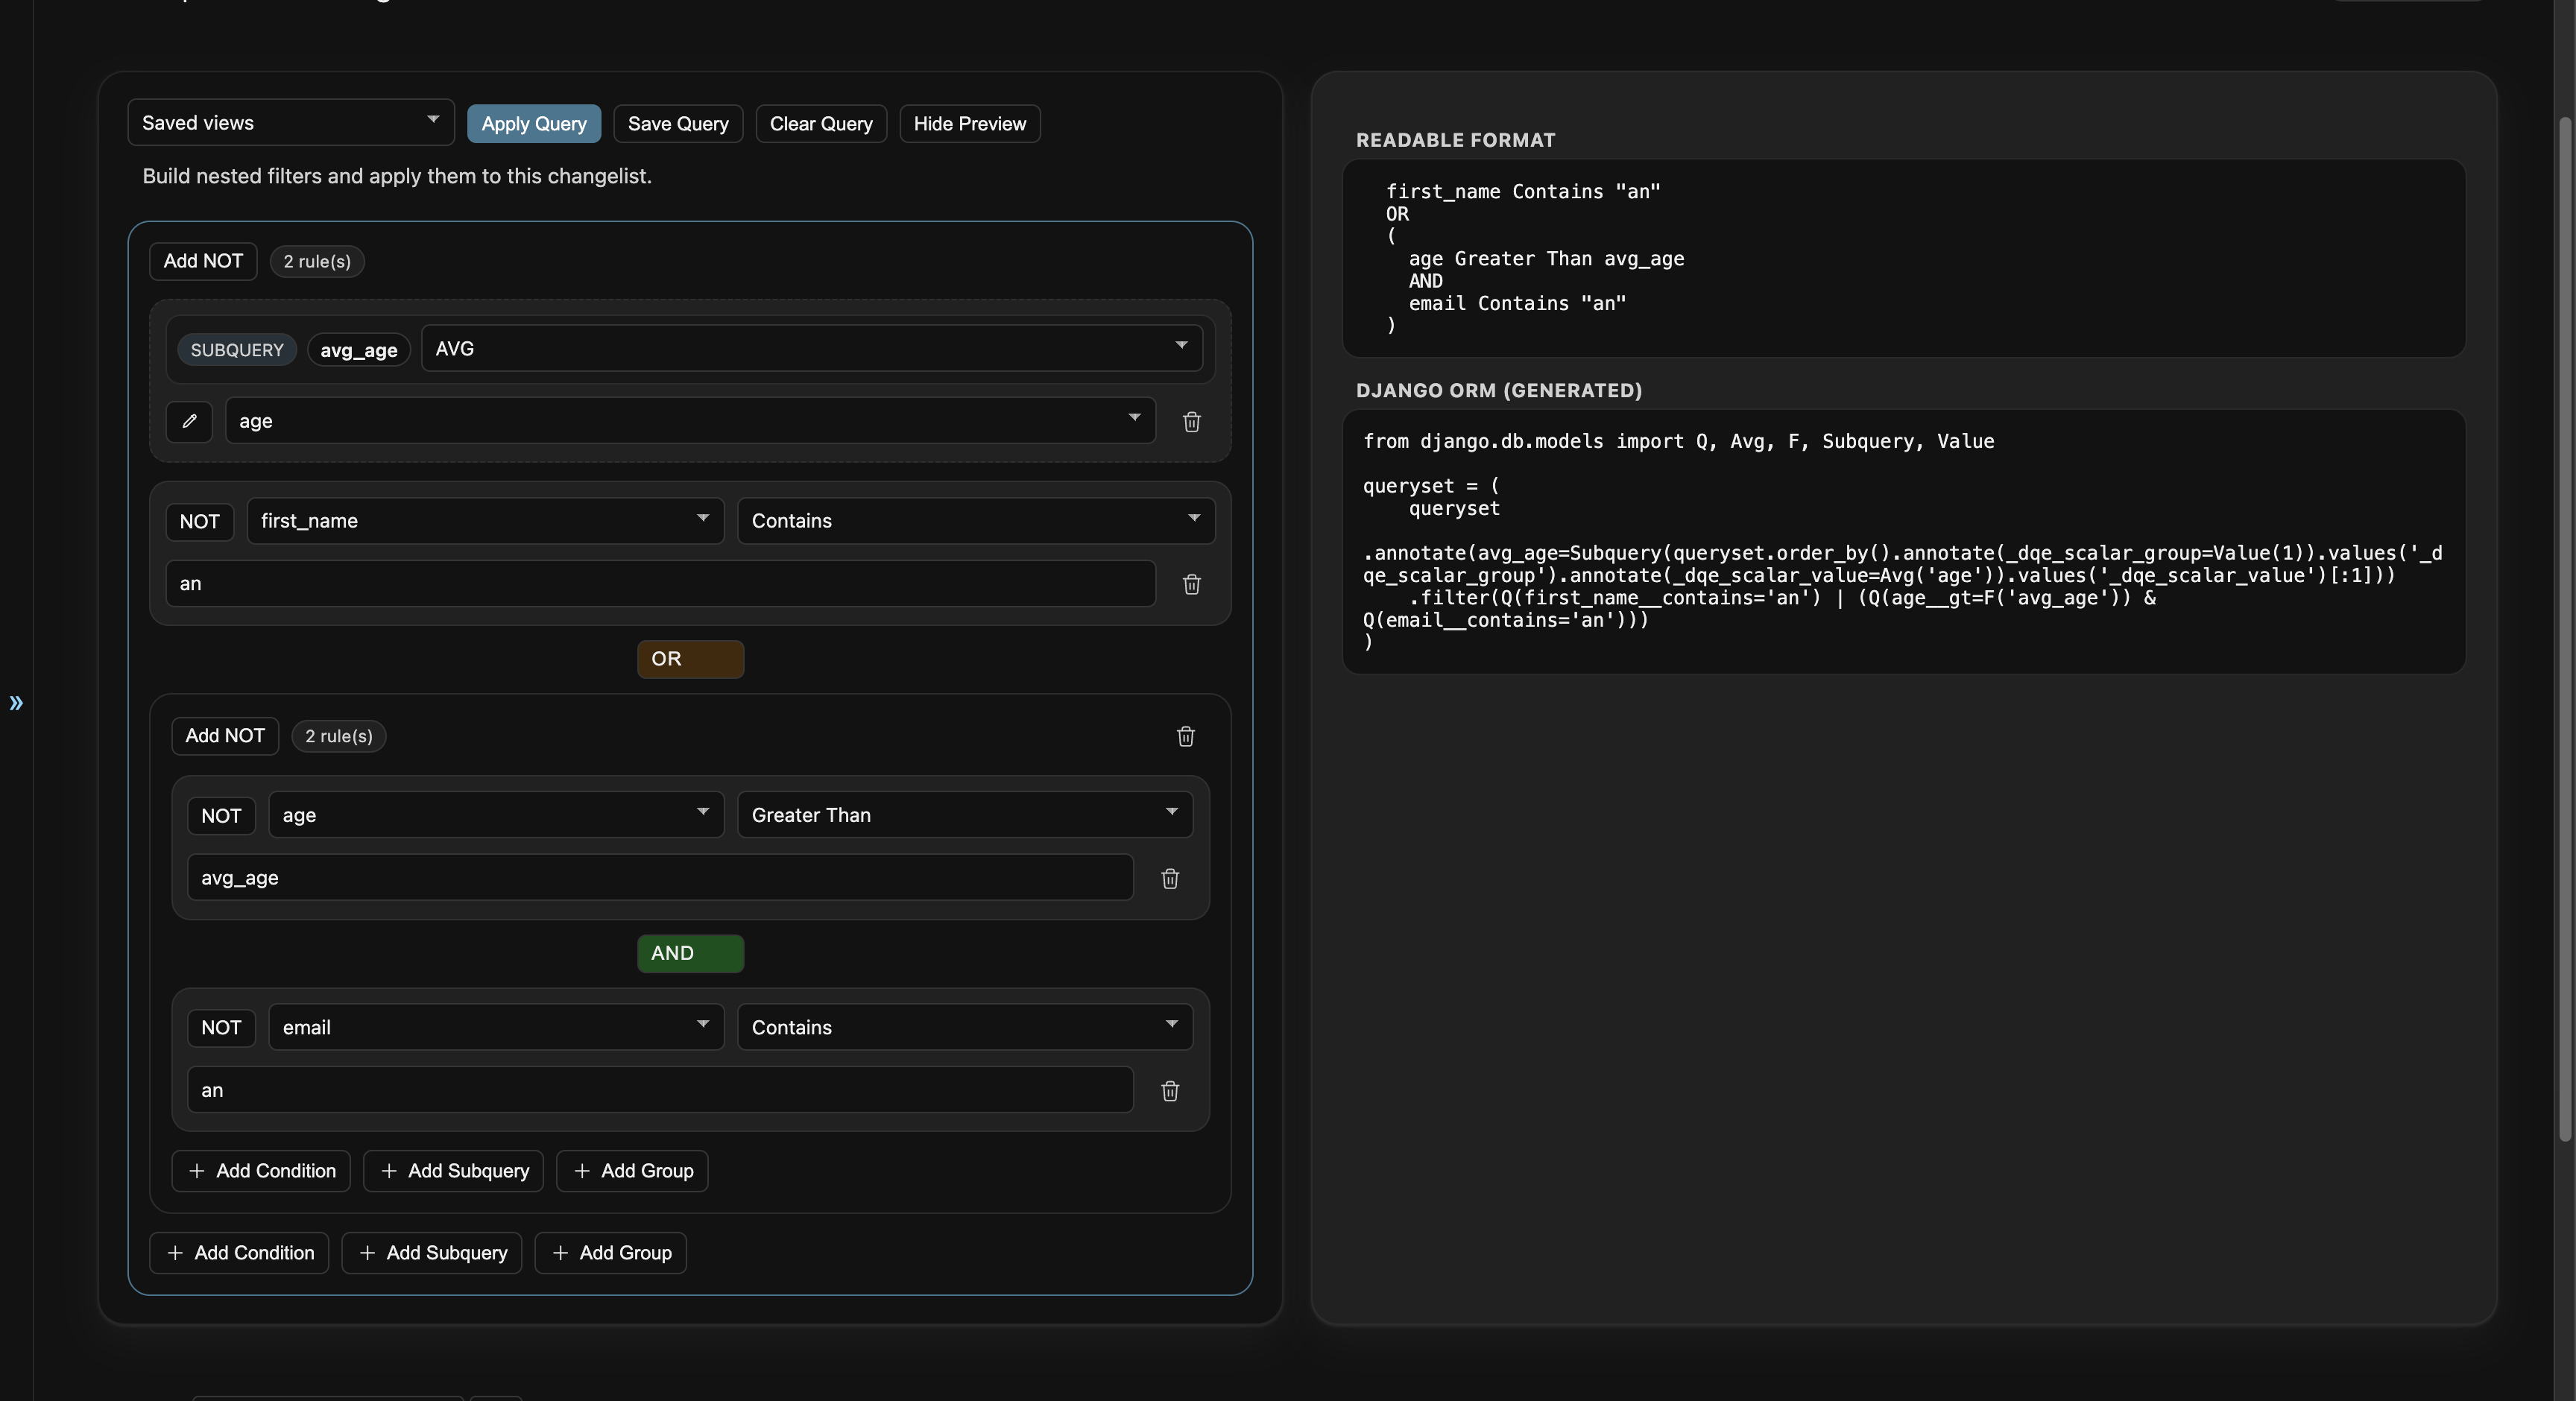Delete the first_name Contains condition

[1191, 584]
